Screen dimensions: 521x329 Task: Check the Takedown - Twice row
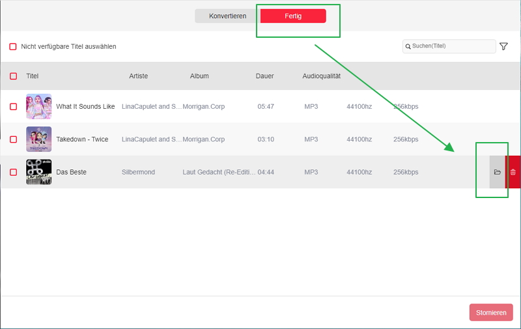coord(13,139)
